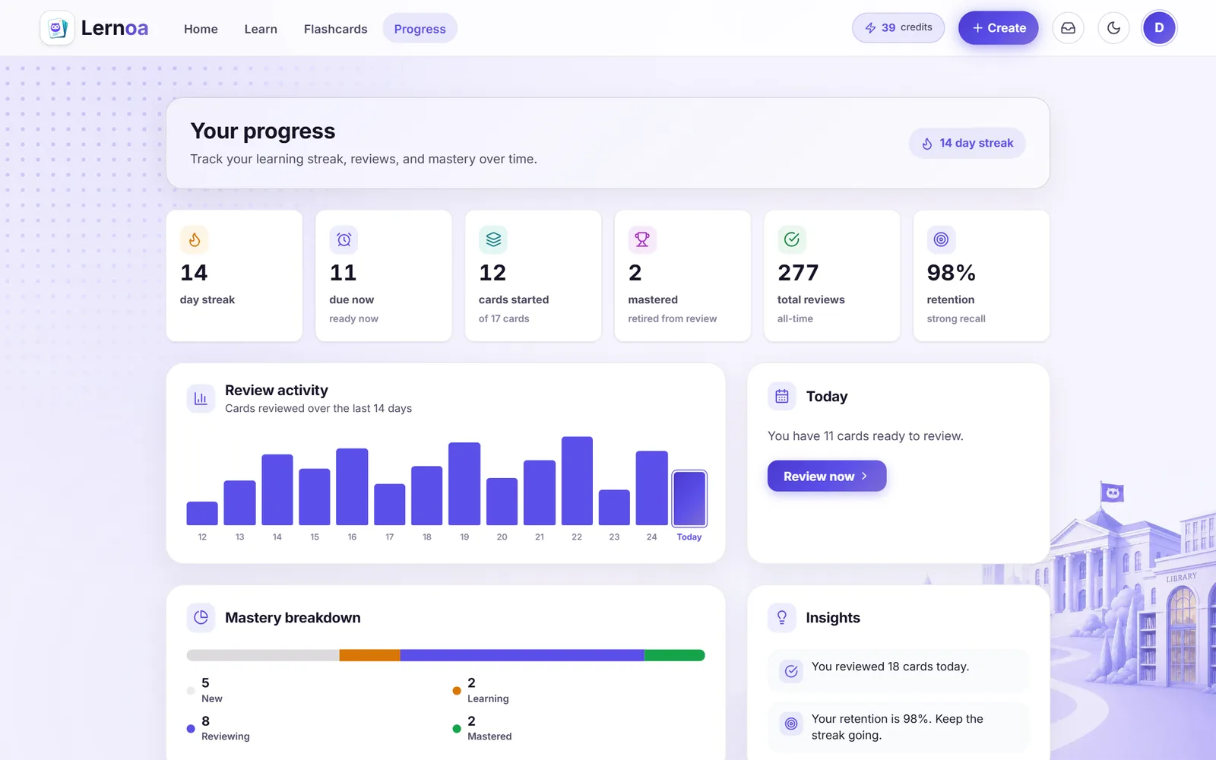The width and height of the screenshot is (1216, 760).
Task: Go to the Home tab
Action: coord(201,29)
